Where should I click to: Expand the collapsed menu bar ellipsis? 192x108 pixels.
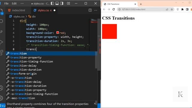[22, 3]
